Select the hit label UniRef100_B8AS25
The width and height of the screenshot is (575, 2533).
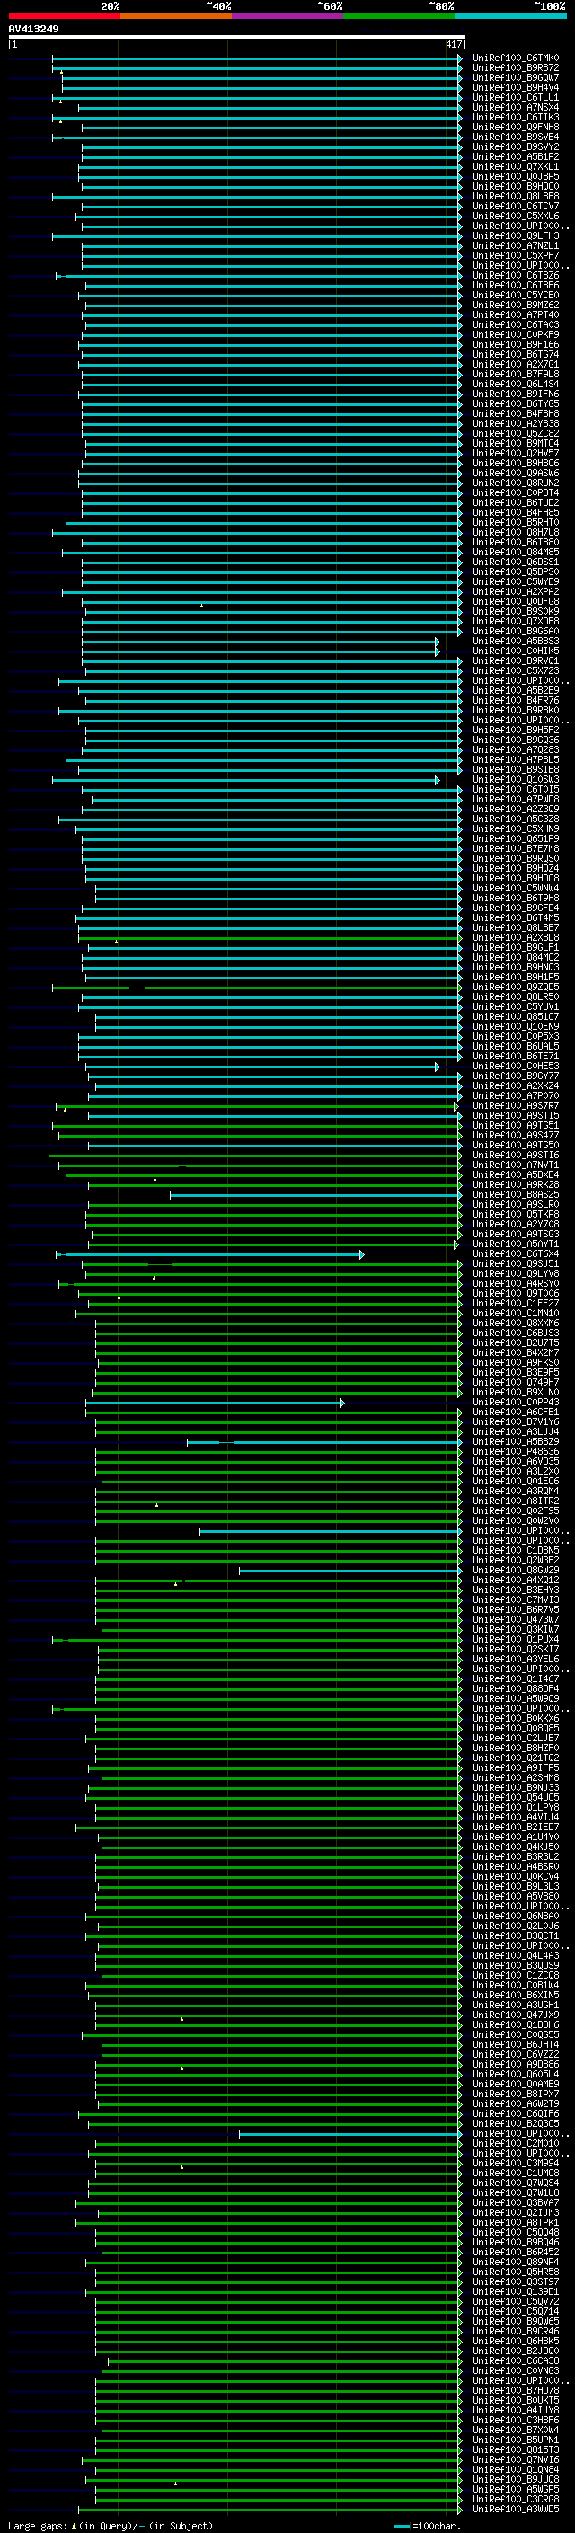[x=516, y=1195]
